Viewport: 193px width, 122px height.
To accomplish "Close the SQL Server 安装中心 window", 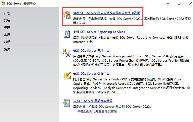I will [190, 3].
